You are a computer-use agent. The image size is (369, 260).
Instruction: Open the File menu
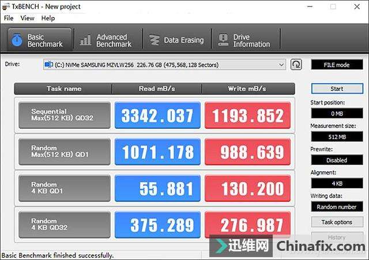(x=9, y=18)
